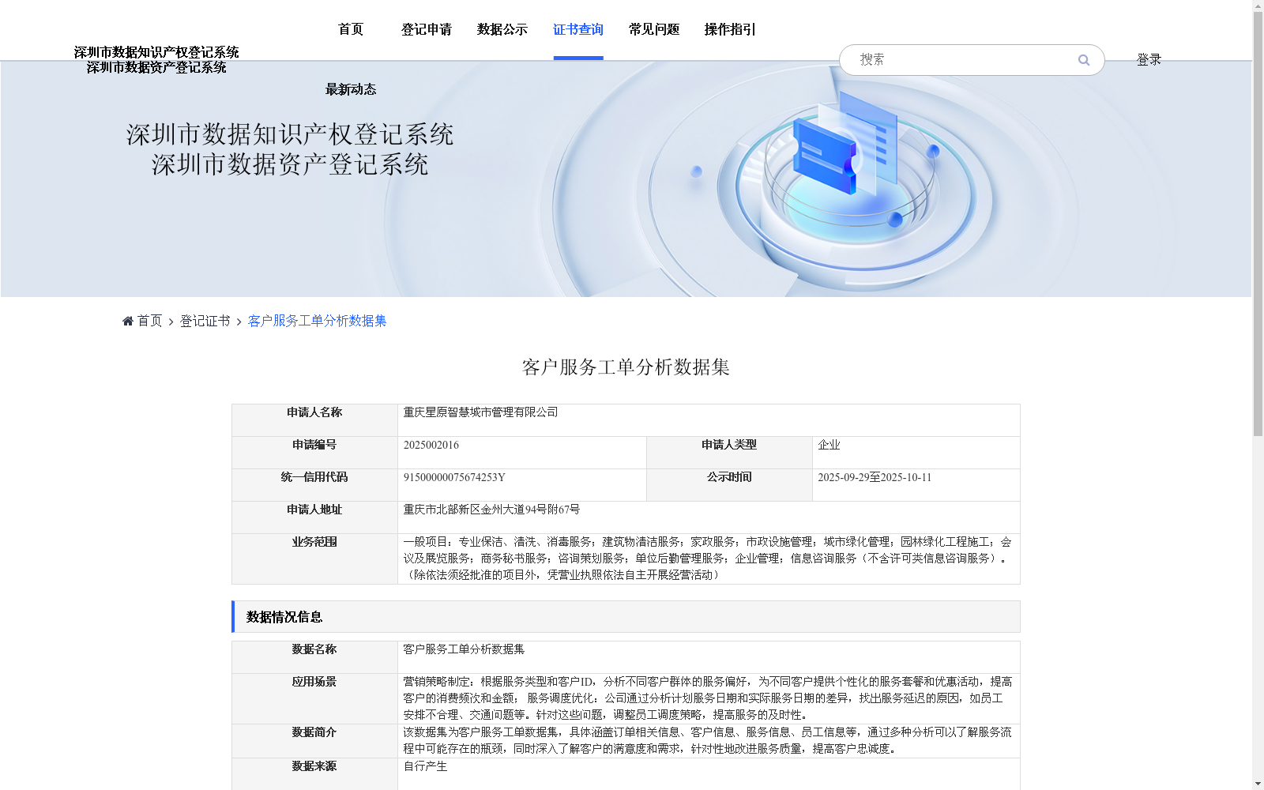Click the page heading 客户服务工单分析数据集

(x=626, y=367)
